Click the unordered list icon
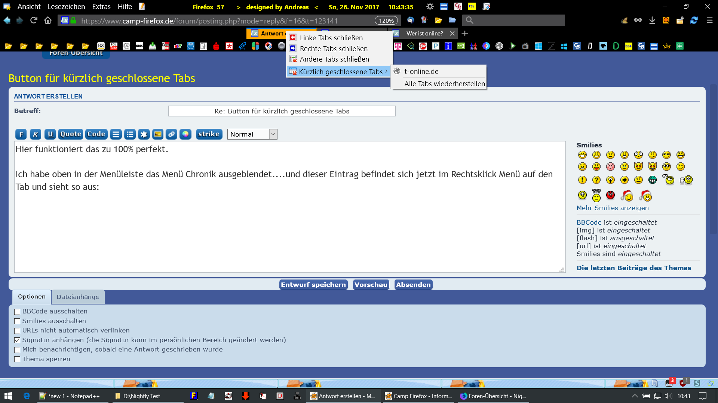 [130, 134]
